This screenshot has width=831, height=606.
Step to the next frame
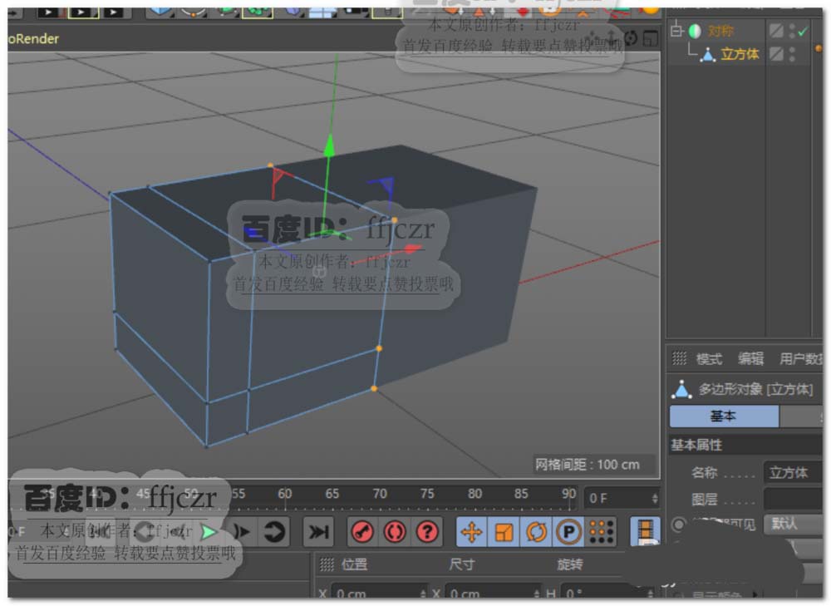point(241,532)
